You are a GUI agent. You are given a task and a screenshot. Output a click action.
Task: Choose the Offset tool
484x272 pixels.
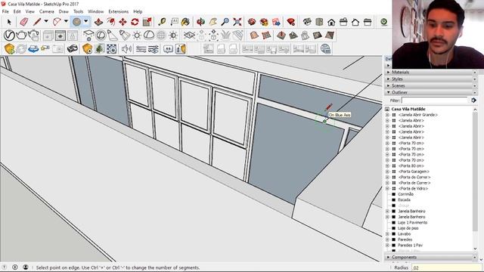[x=111, y=22]
